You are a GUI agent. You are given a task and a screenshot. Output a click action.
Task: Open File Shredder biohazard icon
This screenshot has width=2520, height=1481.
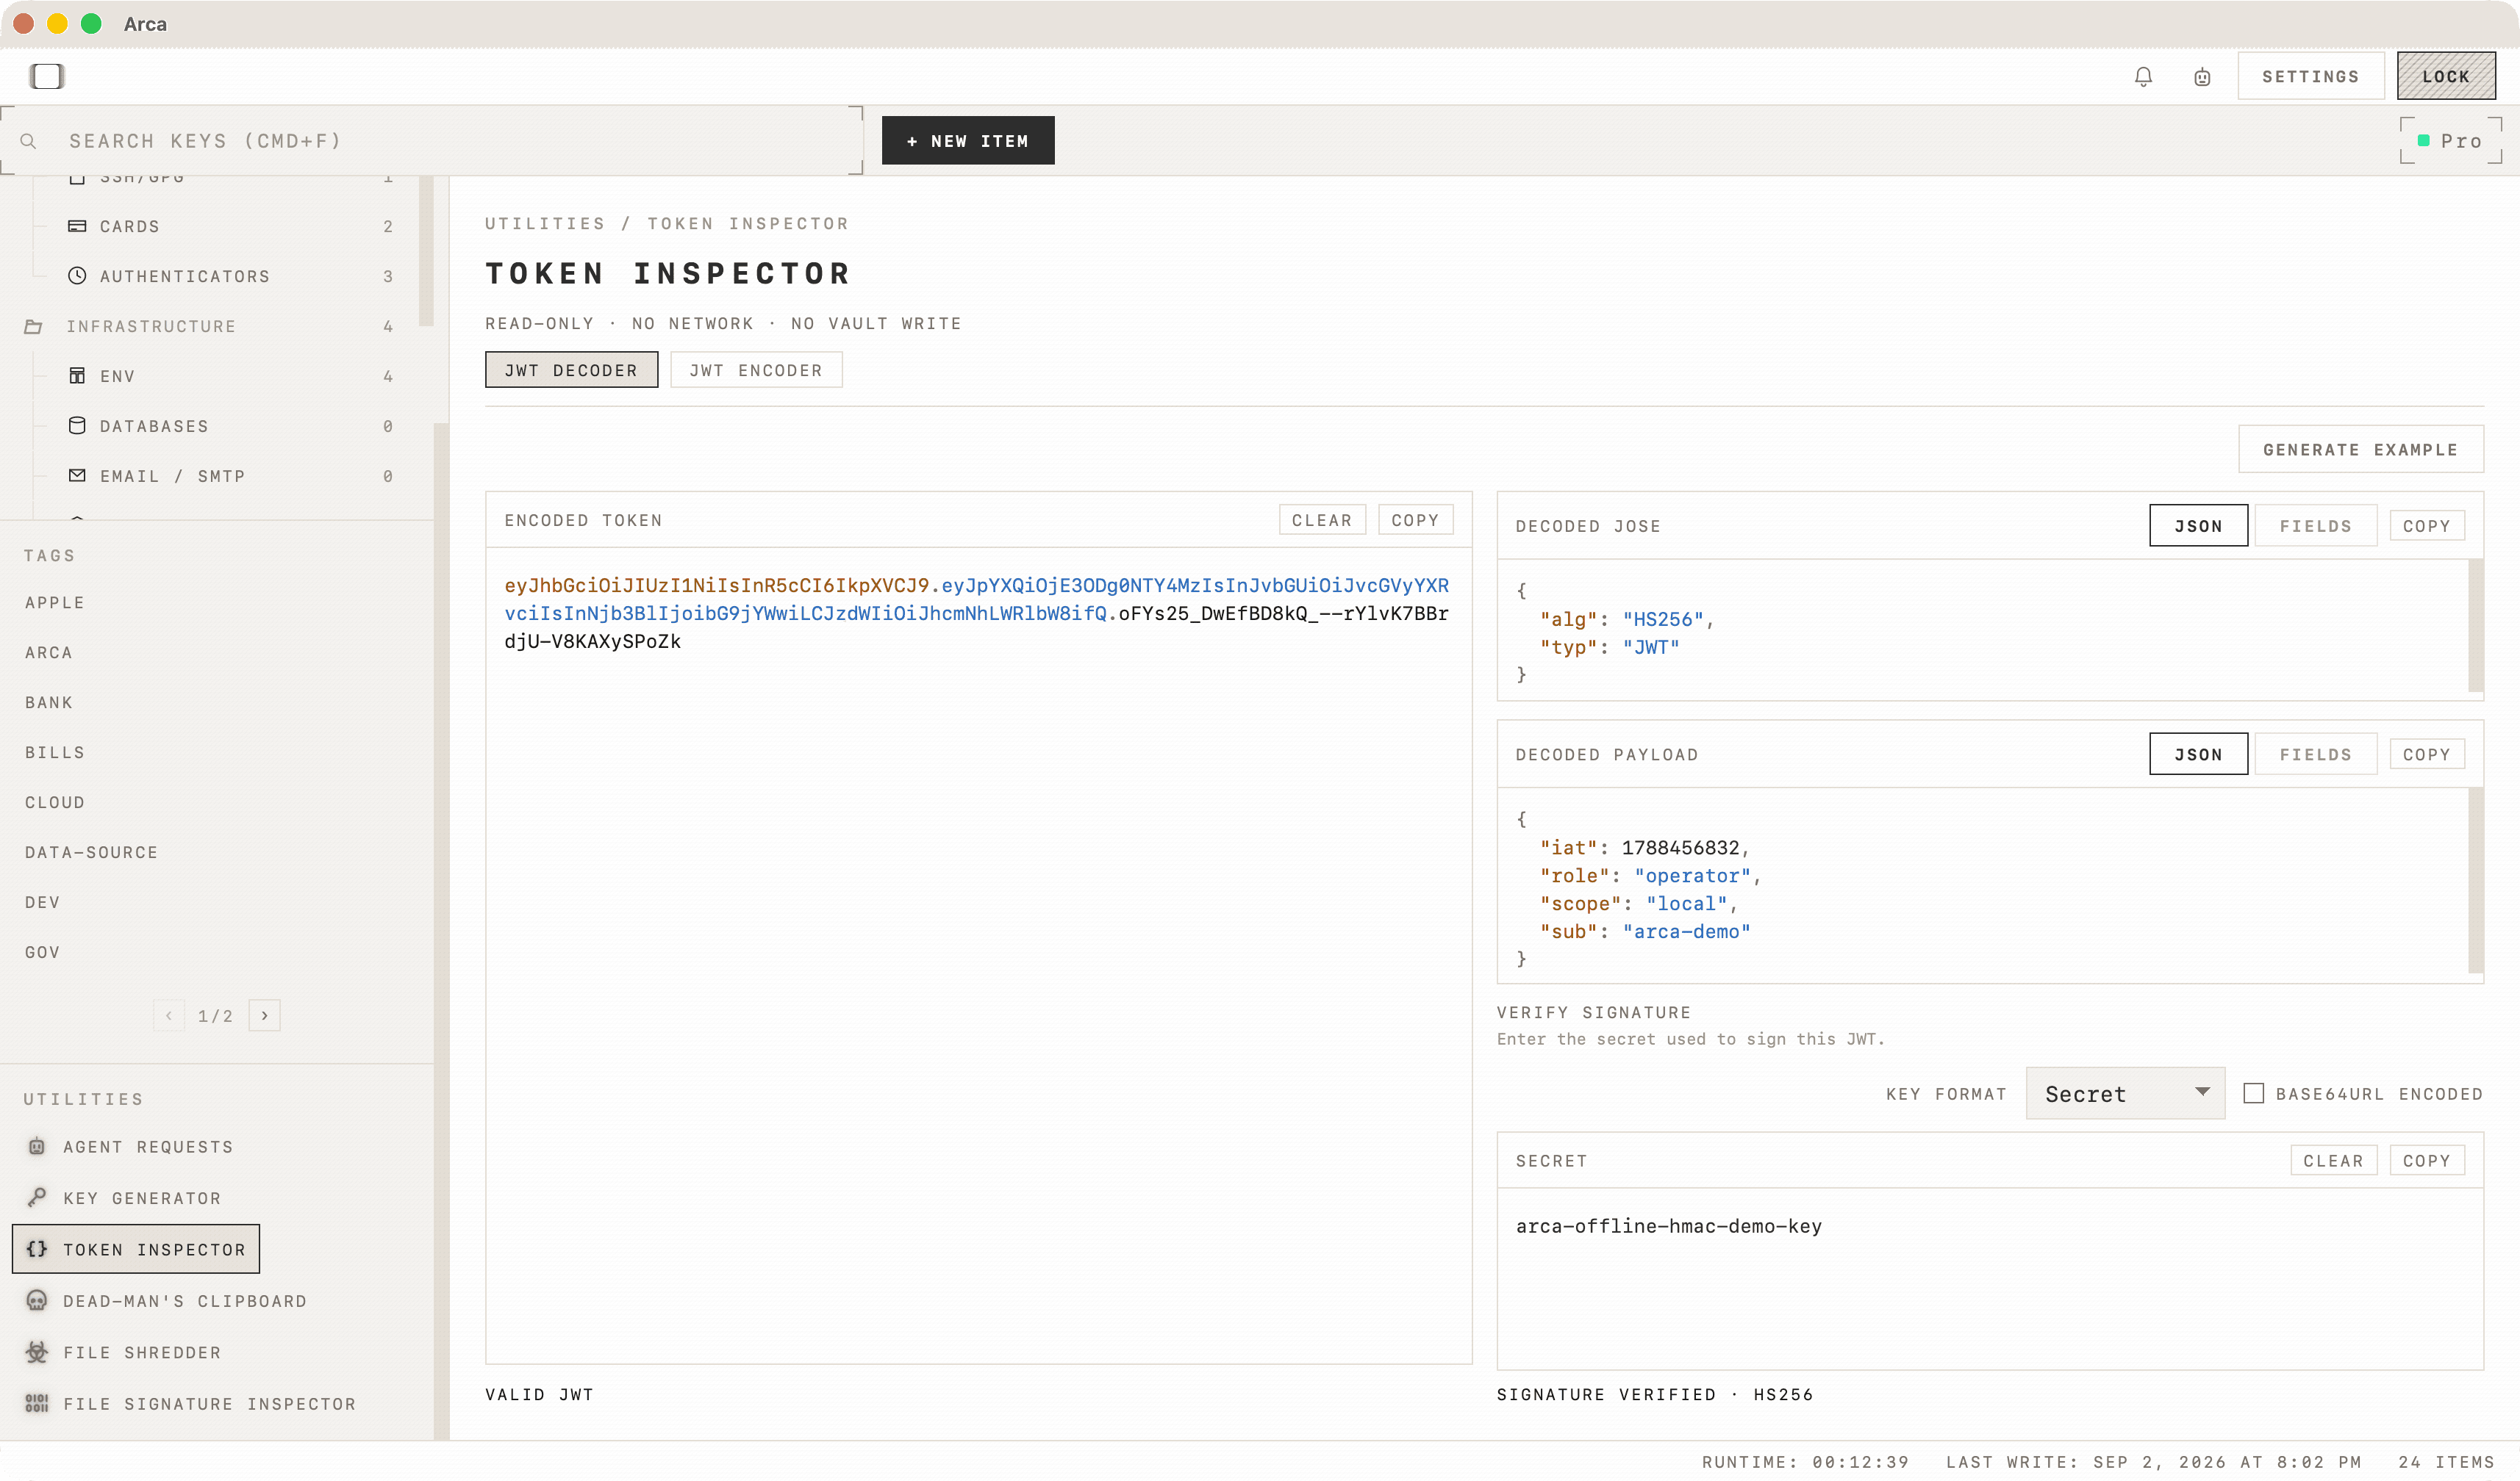pyautogui.click(x=37, y=1352)
